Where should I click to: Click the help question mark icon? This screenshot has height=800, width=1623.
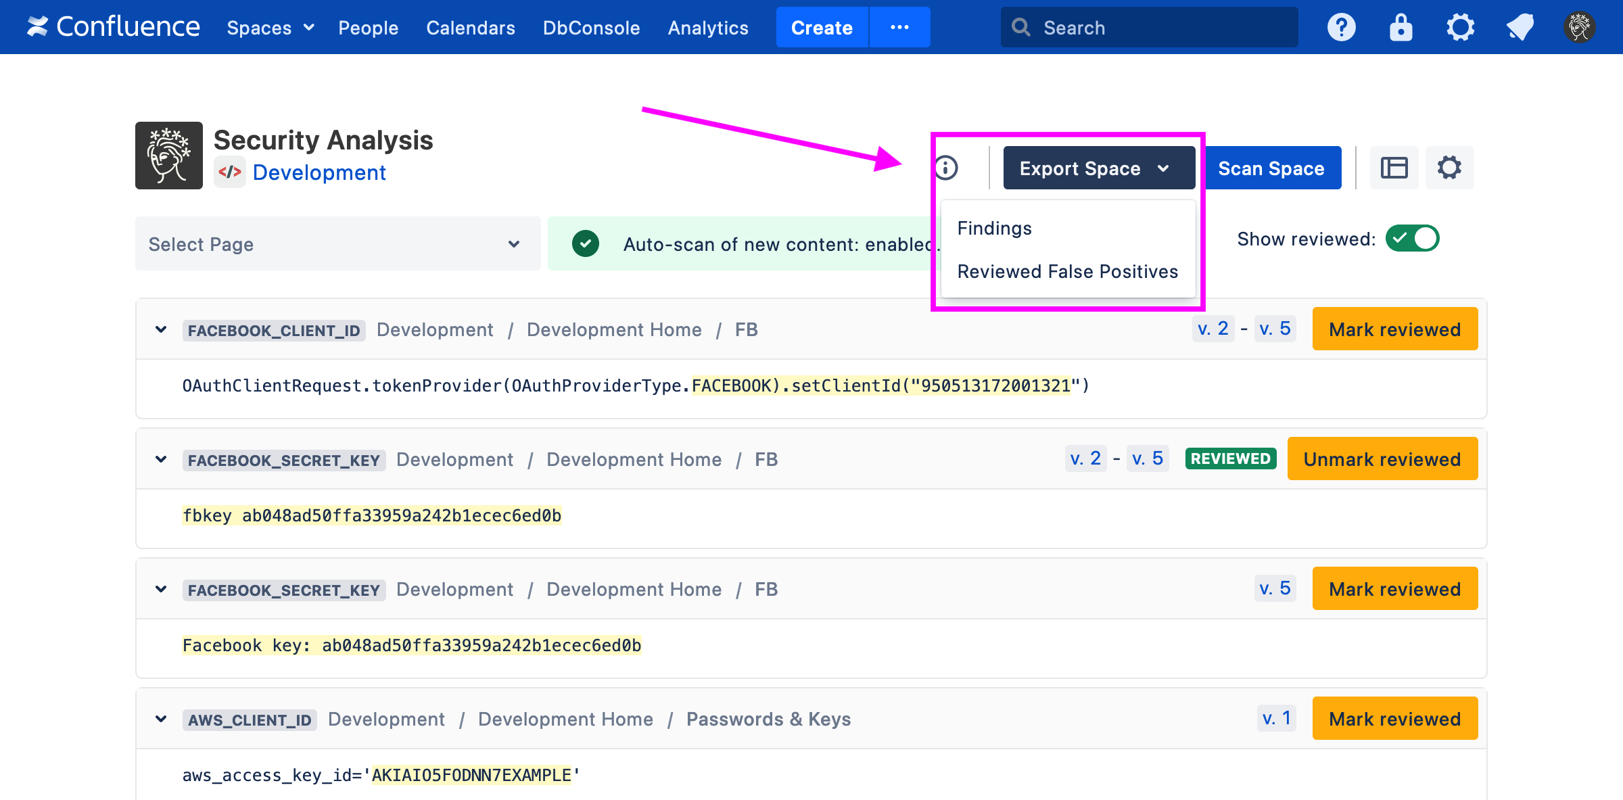(x=1341, y=28)
